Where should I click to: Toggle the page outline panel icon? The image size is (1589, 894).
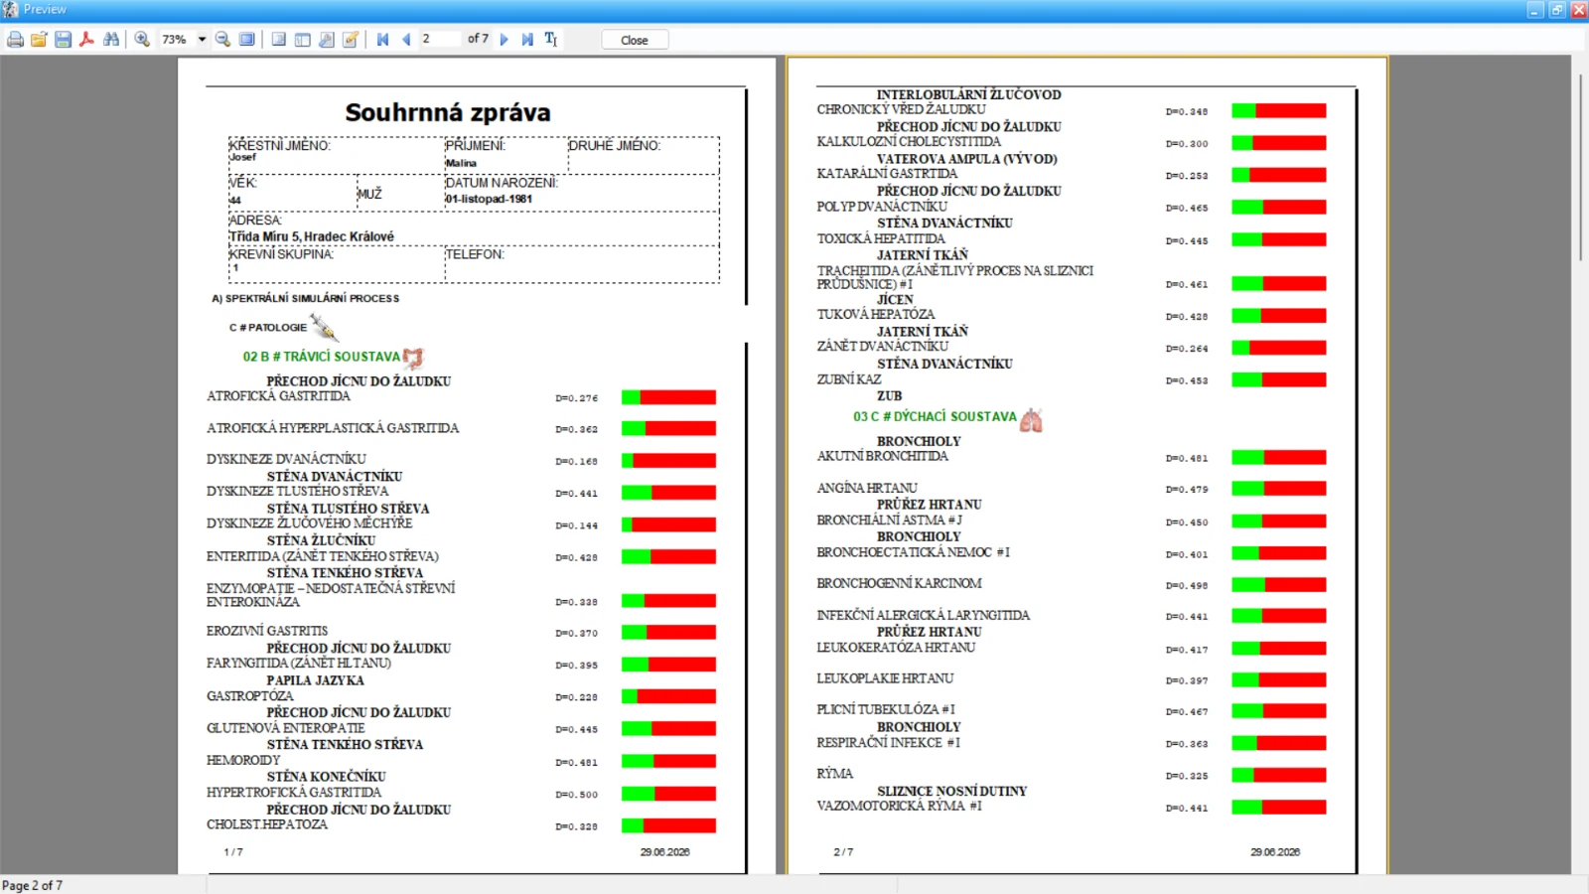[x=278, y=40]
